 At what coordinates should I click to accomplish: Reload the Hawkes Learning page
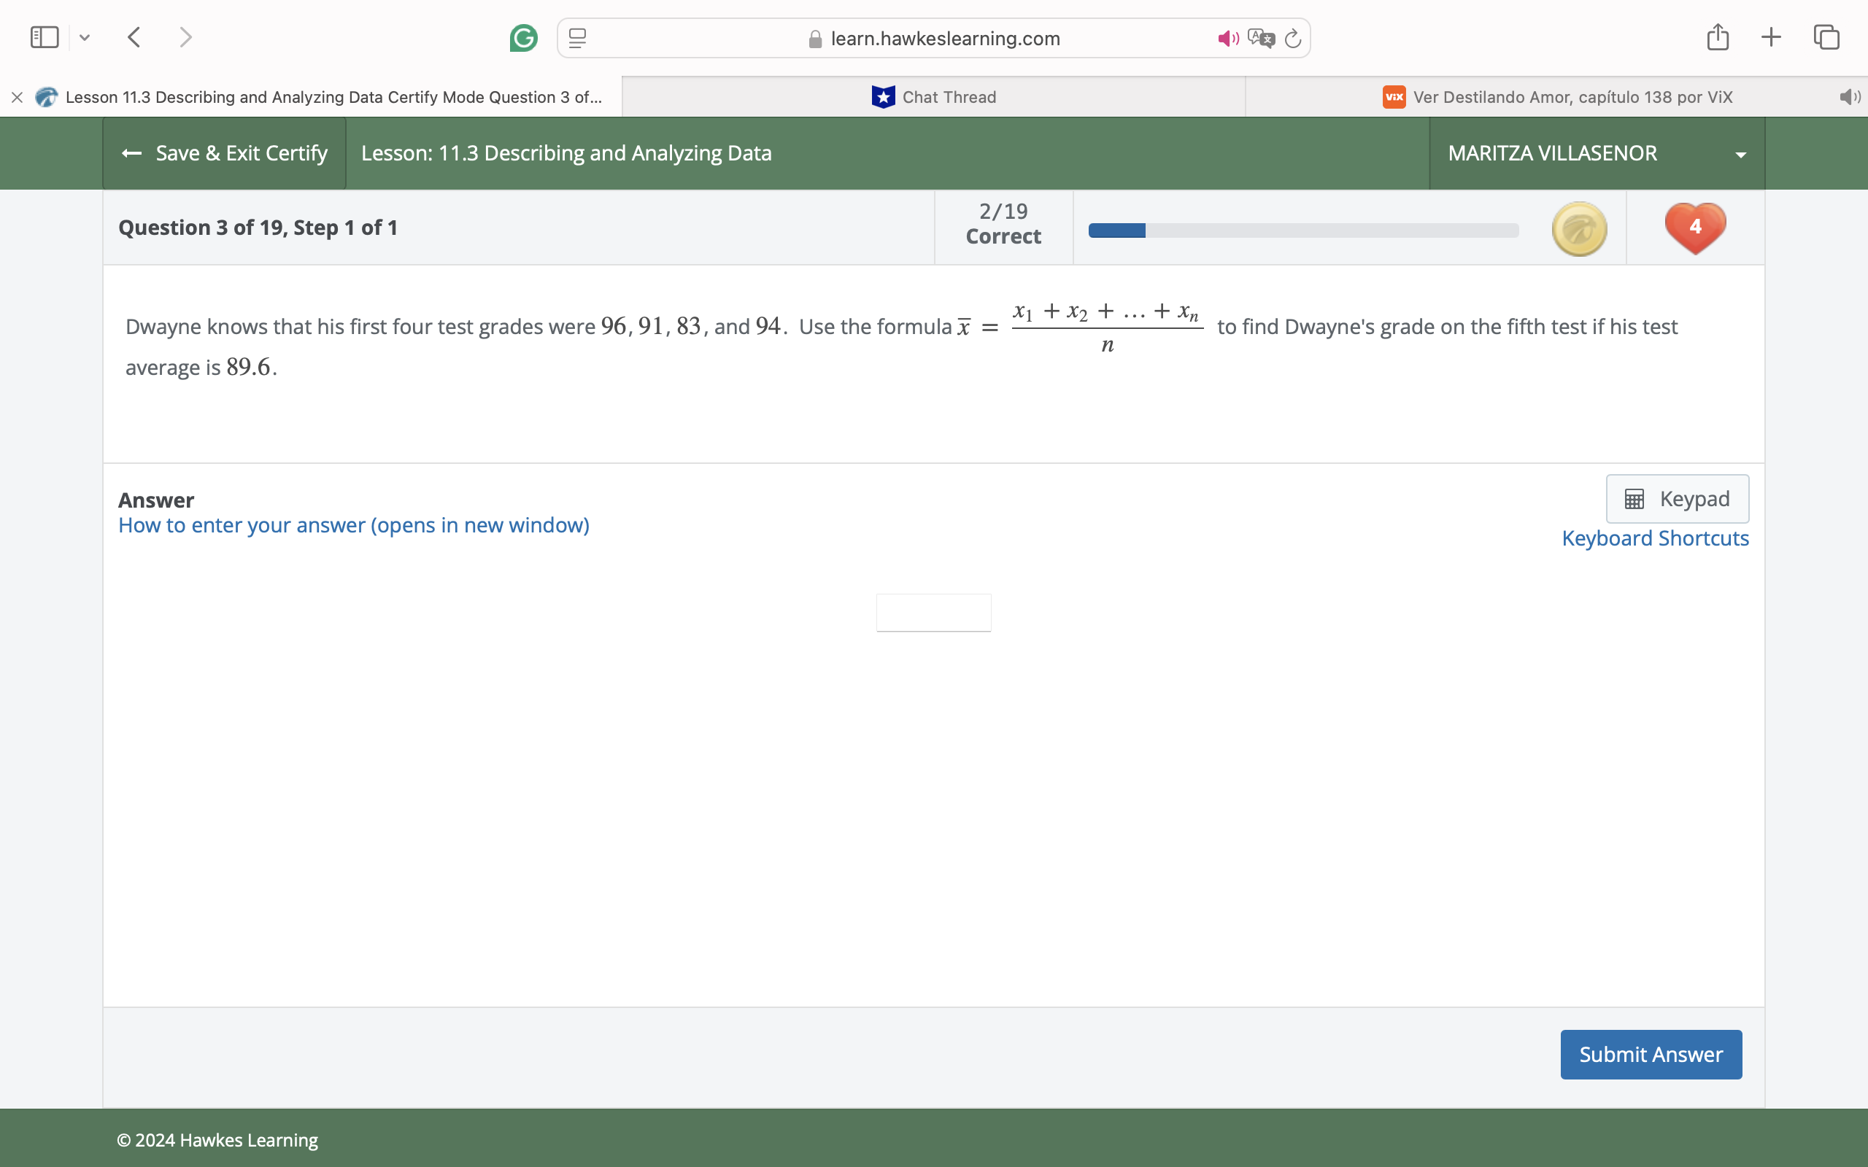(1293, 38)
